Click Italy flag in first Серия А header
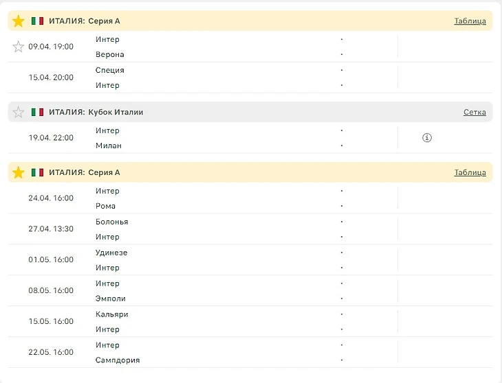 pos(37,21)
